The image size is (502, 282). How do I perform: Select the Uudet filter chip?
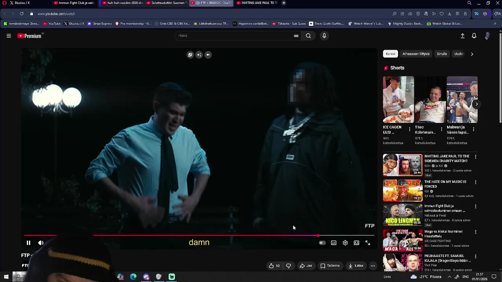[459, 54]
